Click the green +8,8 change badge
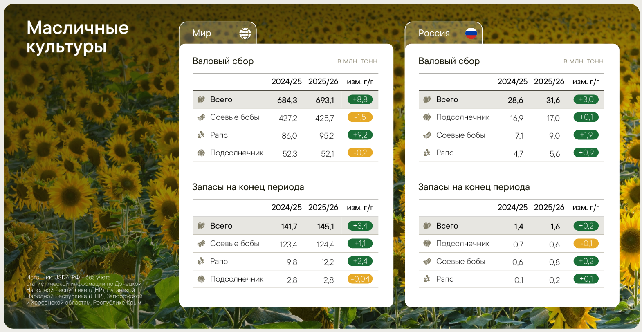642x332 pixels. tap(360, 99)
